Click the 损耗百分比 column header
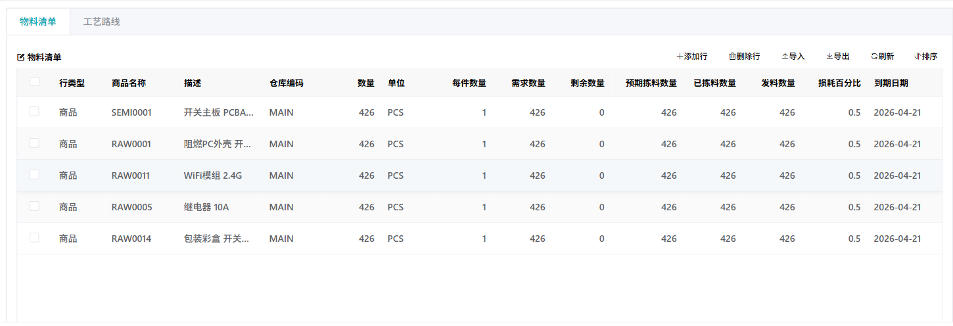This screenshot has height=326, width=953. pyautogui.click(x=839, y=83)
